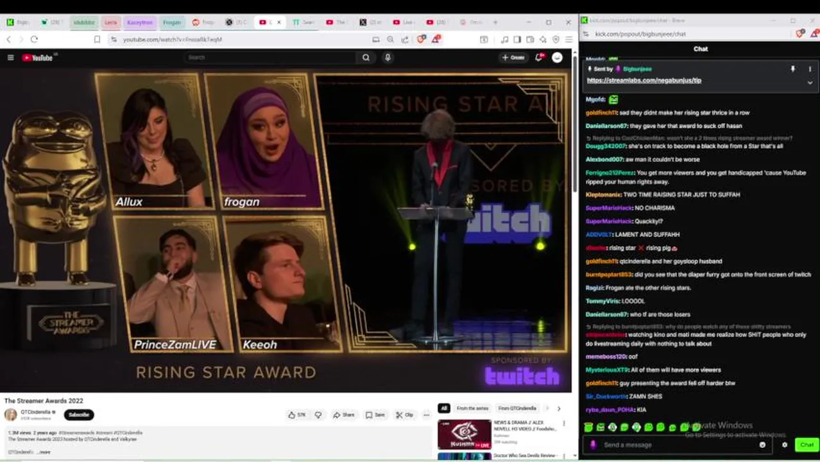This screenshot has width=820, height=462.
Task: Collapse the pinned message chevron in chat
Action: point(810,82)
